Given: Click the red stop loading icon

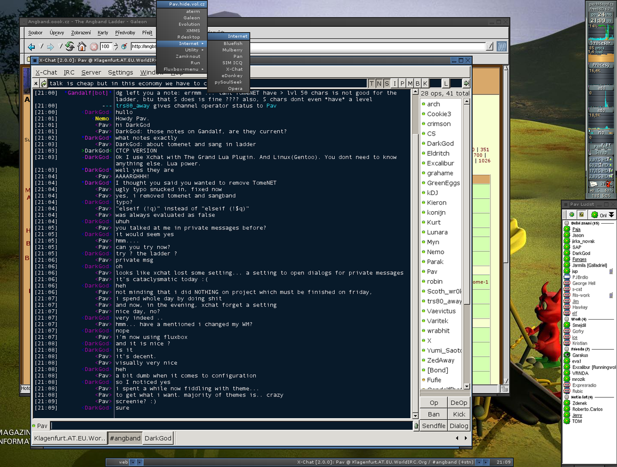Looking at the screenshot, I should 93,47.
